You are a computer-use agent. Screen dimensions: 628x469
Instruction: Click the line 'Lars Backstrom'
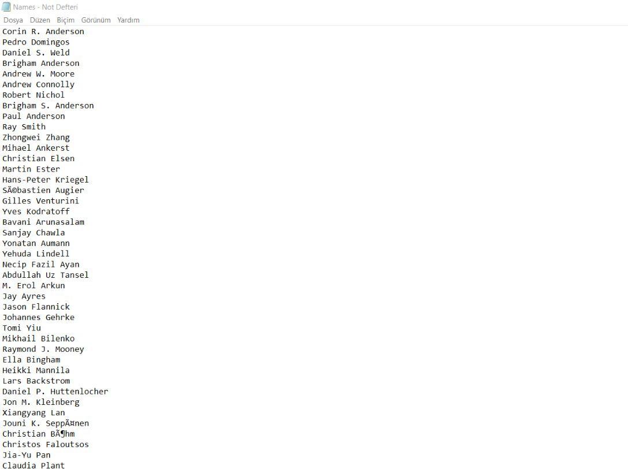click(36, 381)
